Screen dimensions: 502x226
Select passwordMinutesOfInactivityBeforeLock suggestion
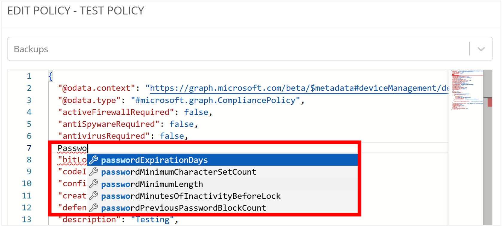click(x=191, y=196)
